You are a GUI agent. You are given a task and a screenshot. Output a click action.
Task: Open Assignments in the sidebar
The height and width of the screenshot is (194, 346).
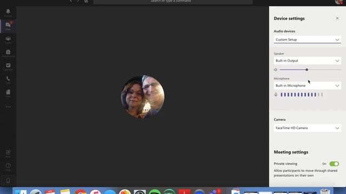point(8,53)
